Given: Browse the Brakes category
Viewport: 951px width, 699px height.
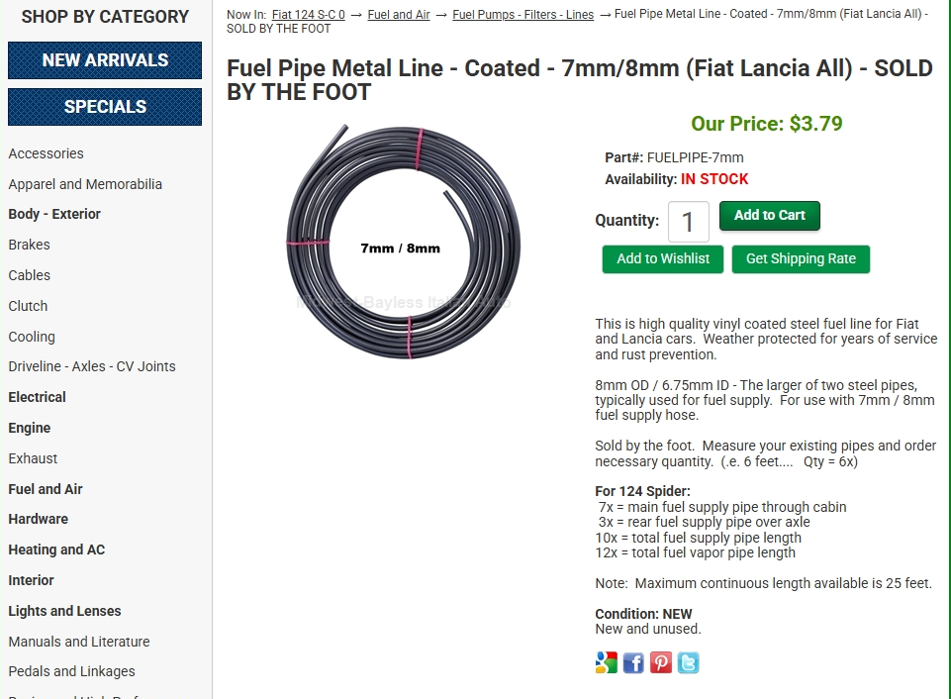Looking at the screenshot, I should (x=29, y=245).
